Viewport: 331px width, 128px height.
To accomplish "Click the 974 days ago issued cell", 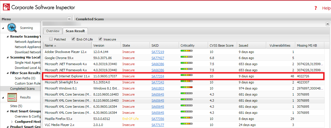I will (248, 88).
